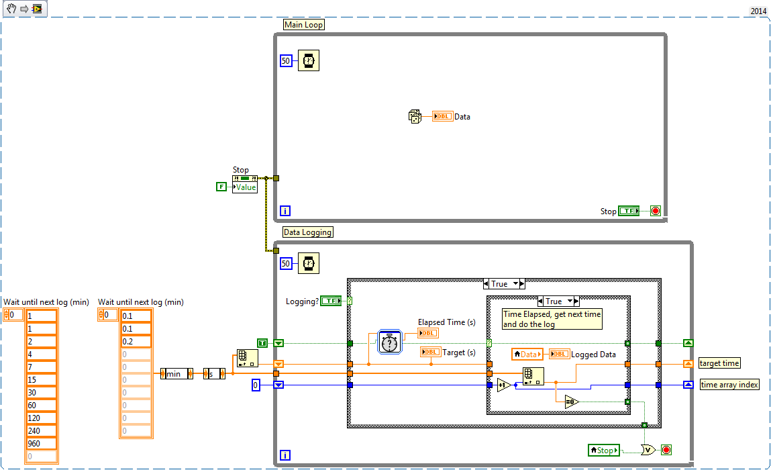Go to next case of inner case structure
Image resolution: width=771 pixels, height=470 pixels.
tap(577, 301)
